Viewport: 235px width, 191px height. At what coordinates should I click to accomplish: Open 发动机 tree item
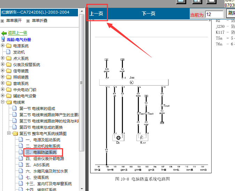(x=19, y=52)
